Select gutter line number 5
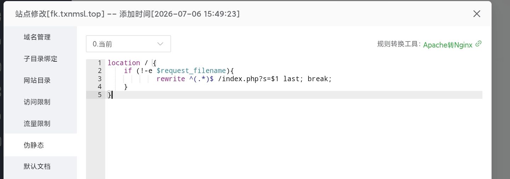The width and height of the screenshot is (510, 179). 100,95
